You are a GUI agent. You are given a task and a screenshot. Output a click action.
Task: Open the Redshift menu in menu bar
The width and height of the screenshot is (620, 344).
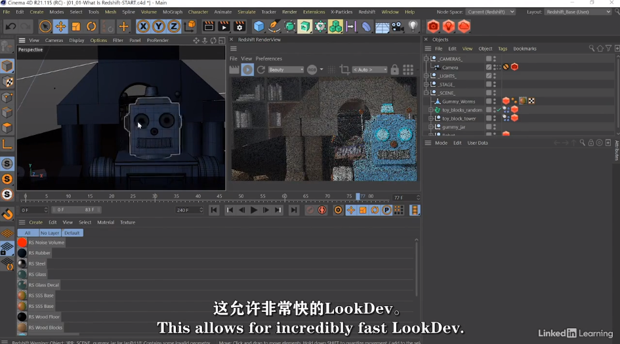pyautogui.click(x=367, y=12)
